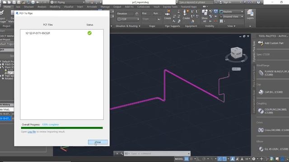Click the command line customize wrench icon
289x162 pixels.
point(121,153)
